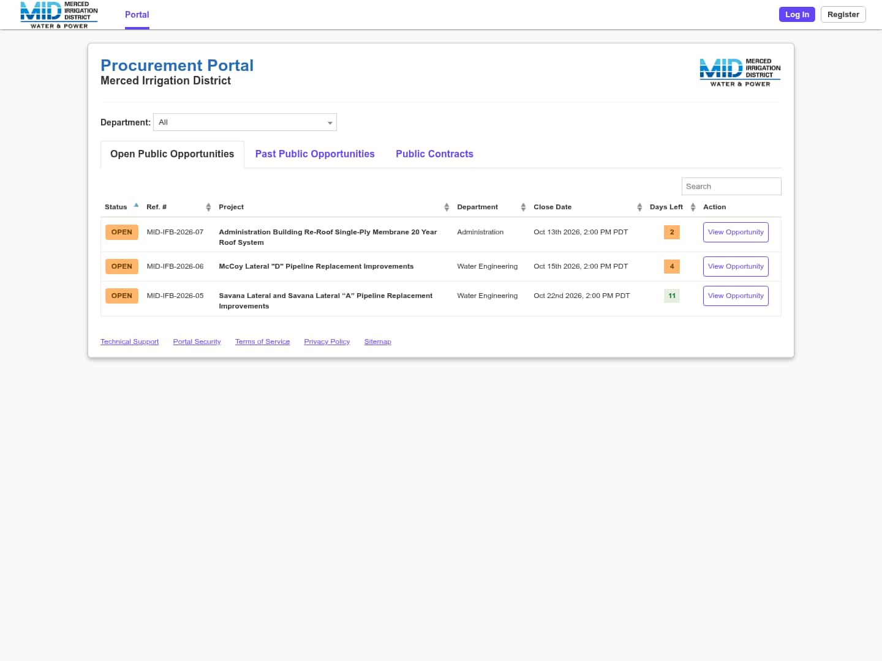Sort by Days Left sort arrows

693,207
